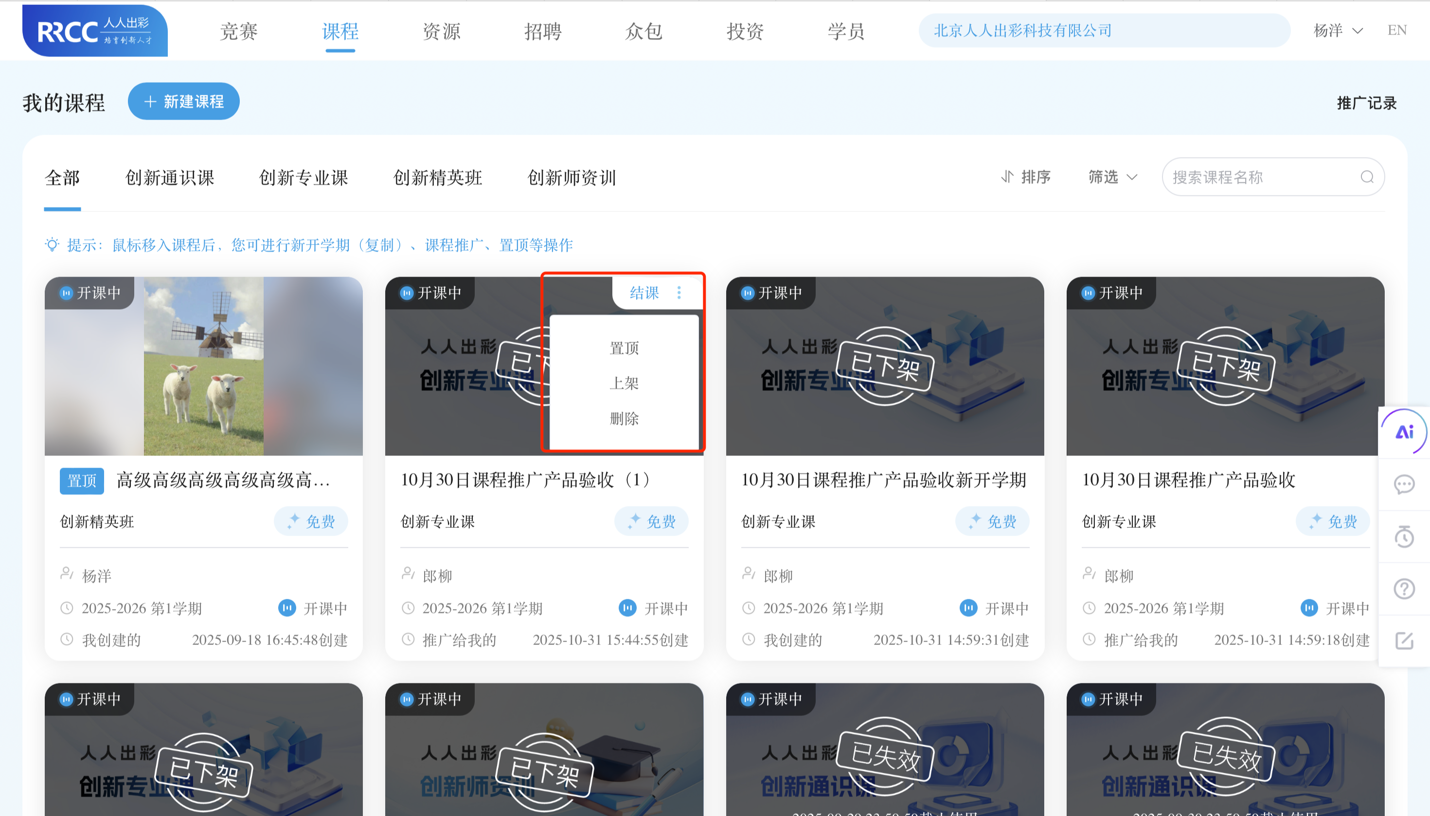Click the 新建课程 button
This screenshot has height=816, width=1430.
pos(183,102)
